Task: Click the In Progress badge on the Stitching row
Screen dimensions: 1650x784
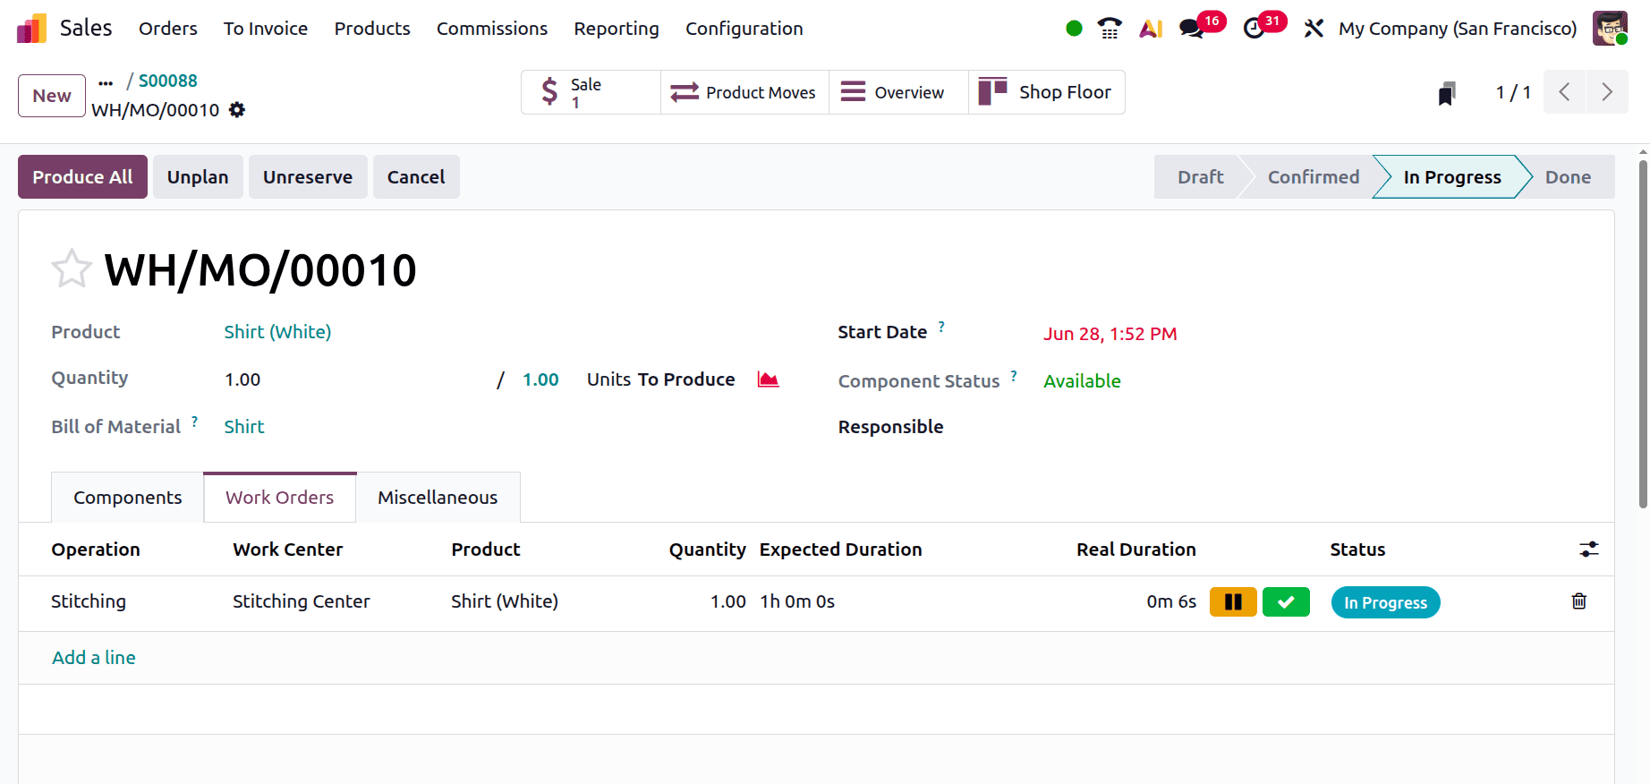Action: [1385, 602]
